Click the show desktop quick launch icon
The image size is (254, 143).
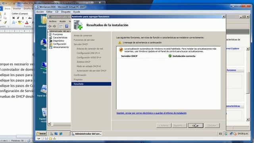click(x=56, y=133)
